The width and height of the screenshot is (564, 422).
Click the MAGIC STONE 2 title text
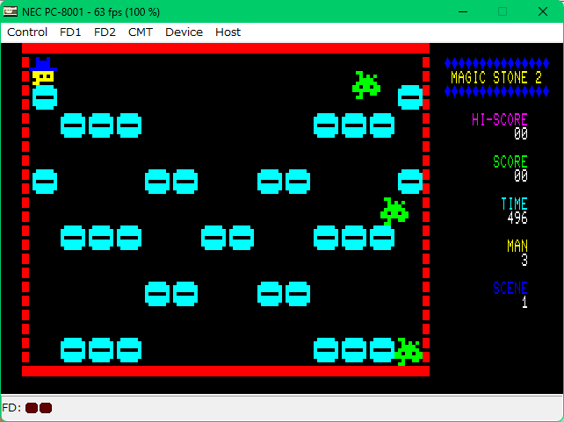pos(489,78)
